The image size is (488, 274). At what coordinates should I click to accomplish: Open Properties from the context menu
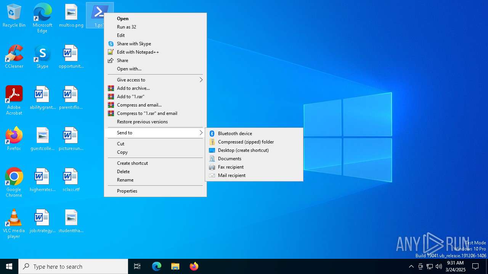point(156,191)
